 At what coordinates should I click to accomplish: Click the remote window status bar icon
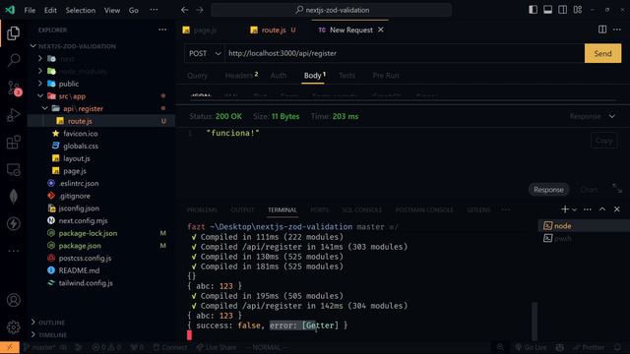coord(10,347)
